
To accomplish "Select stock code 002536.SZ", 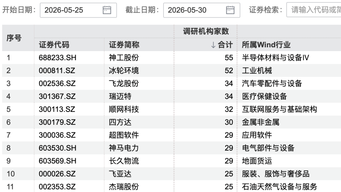I will pos(57,84).
